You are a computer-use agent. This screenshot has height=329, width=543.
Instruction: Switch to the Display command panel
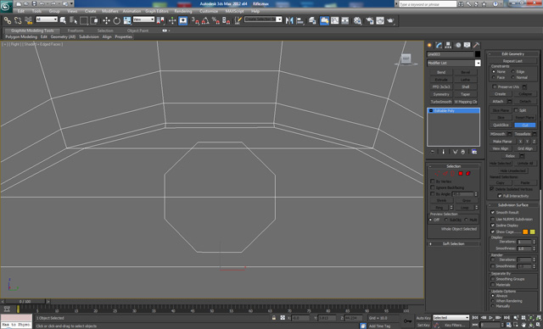coord(467,45)
